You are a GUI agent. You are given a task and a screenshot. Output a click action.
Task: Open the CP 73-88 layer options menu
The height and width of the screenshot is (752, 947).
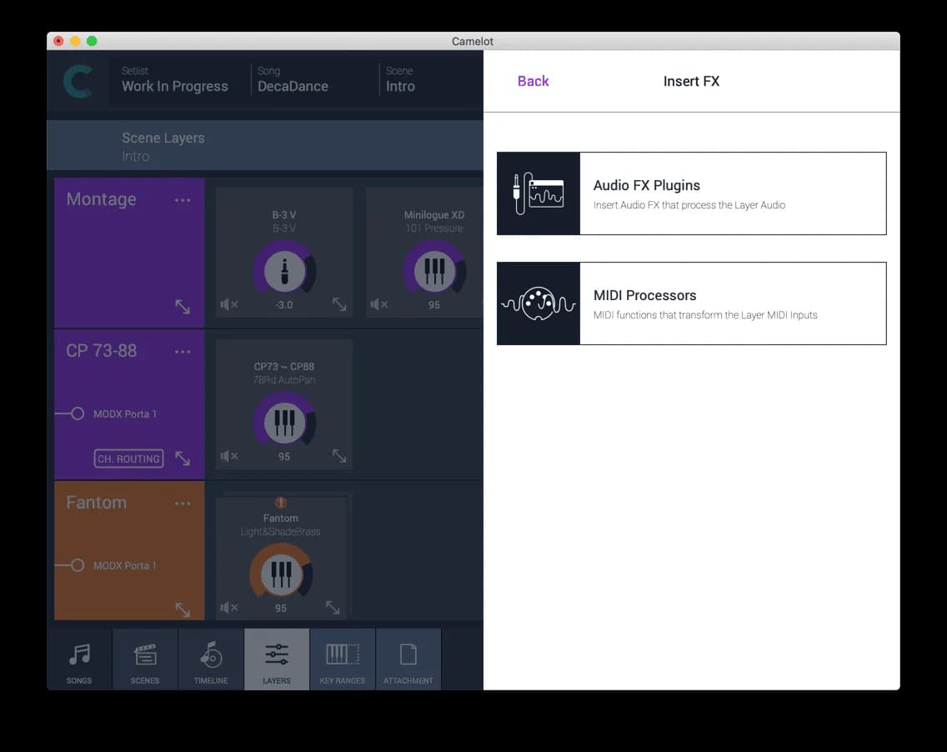pyautogui.click(x=183, y=351)
